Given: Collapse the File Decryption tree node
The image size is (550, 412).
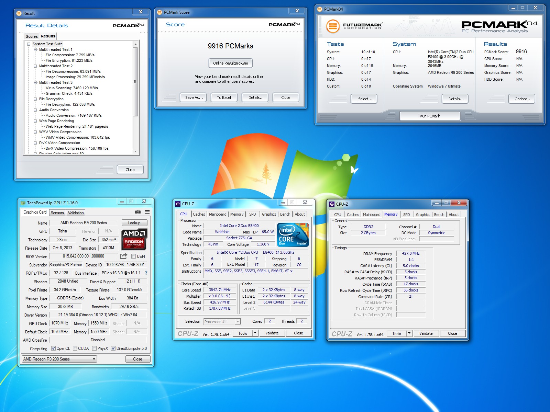Looking at the screenshot, I should coord(35,99).
